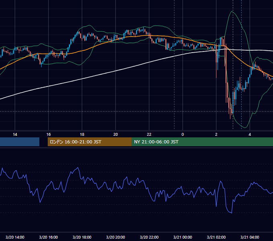Screen dimensions: 273x241
Task: Click the 0 hour label on price chart axis
Action: 183,135
